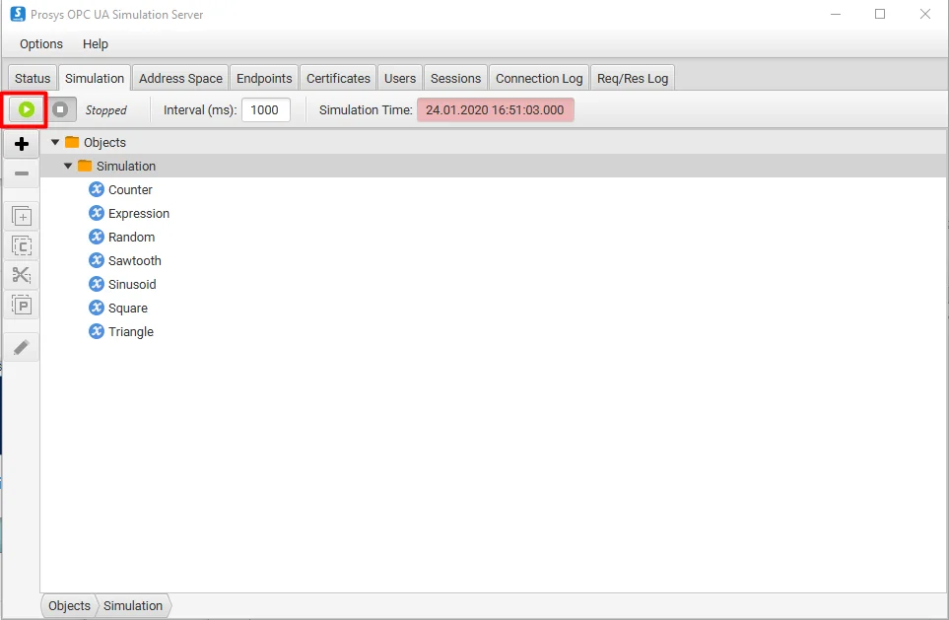Select the Sinusoid node label
The width and height of the screenshot is (949, 620).
point(132,284)
